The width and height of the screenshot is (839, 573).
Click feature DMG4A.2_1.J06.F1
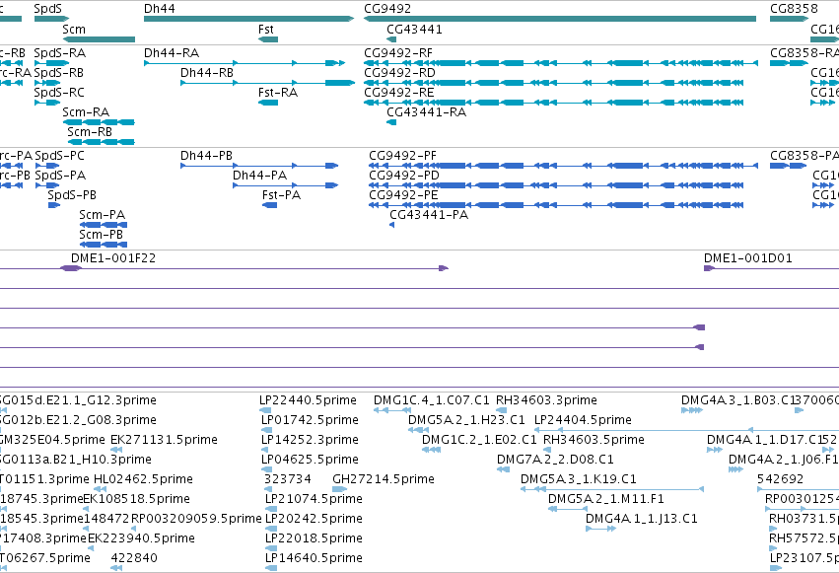point(736,469)
